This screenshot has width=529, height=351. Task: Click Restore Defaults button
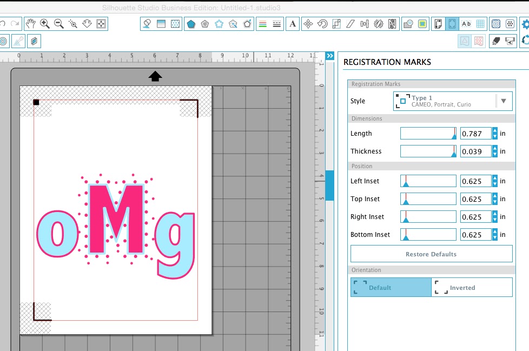(x=432, y=254)
